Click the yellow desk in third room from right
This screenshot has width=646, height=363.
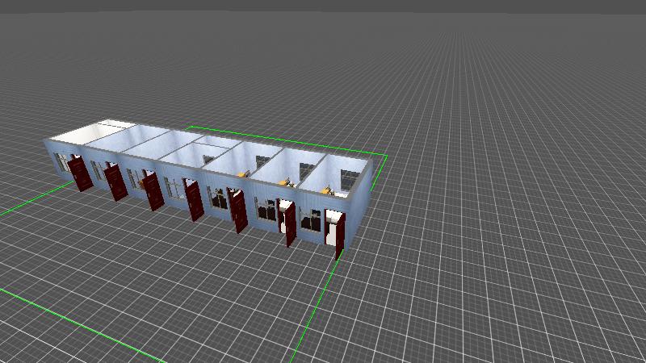click(241, 173)
